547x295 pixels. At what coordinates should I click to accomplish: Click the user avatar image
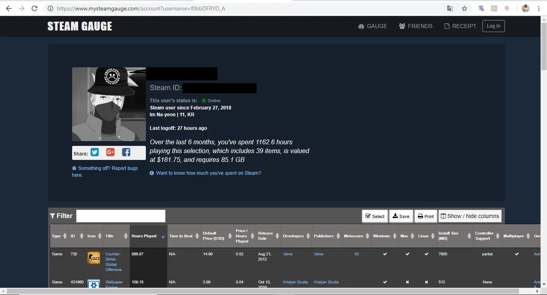pos(109,104)
